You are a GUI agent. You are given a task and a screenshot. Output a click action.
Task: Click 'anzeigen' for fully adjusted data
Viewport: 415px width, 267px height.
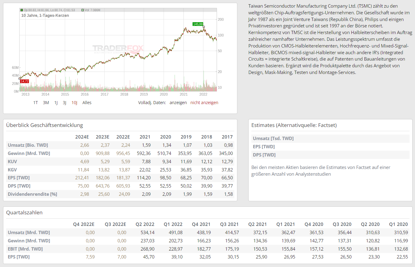pos(178,103)
